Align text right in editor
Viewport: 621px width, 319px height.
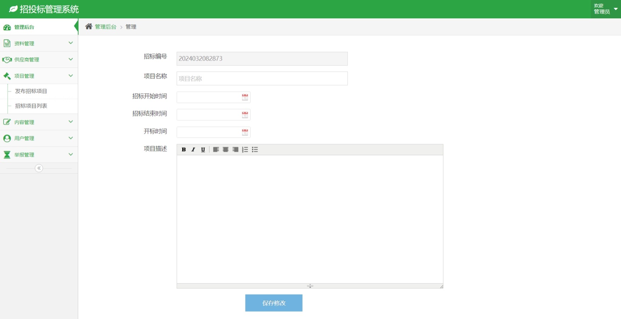(x=235, y=149)
